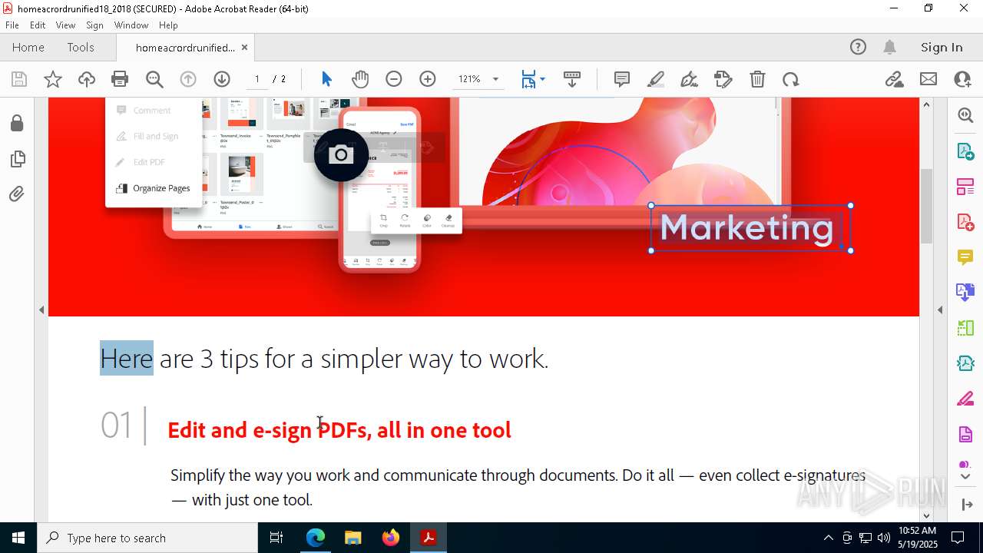Screen dimensions: 983x553
Task: Add the file to starred
Action: coord(52,79)
